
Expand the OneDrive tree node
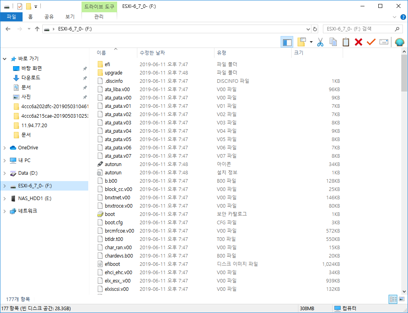(x=5, y=148)
